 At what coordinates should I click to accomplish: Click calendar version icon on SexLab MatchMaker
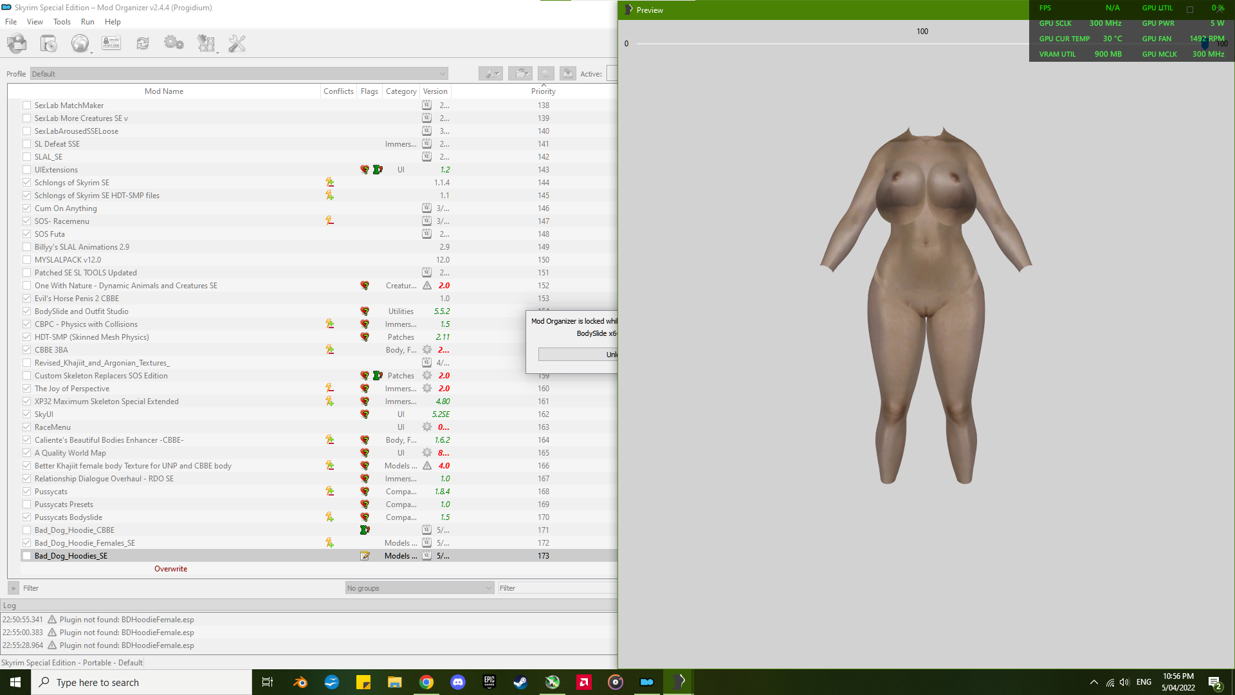coord(427,106)
